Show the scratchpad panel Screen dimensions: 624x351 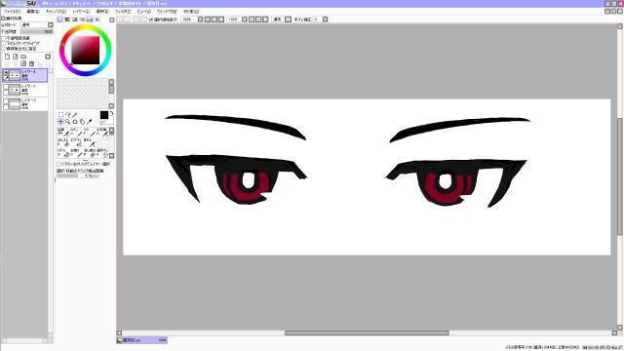(x=97, y=19)
